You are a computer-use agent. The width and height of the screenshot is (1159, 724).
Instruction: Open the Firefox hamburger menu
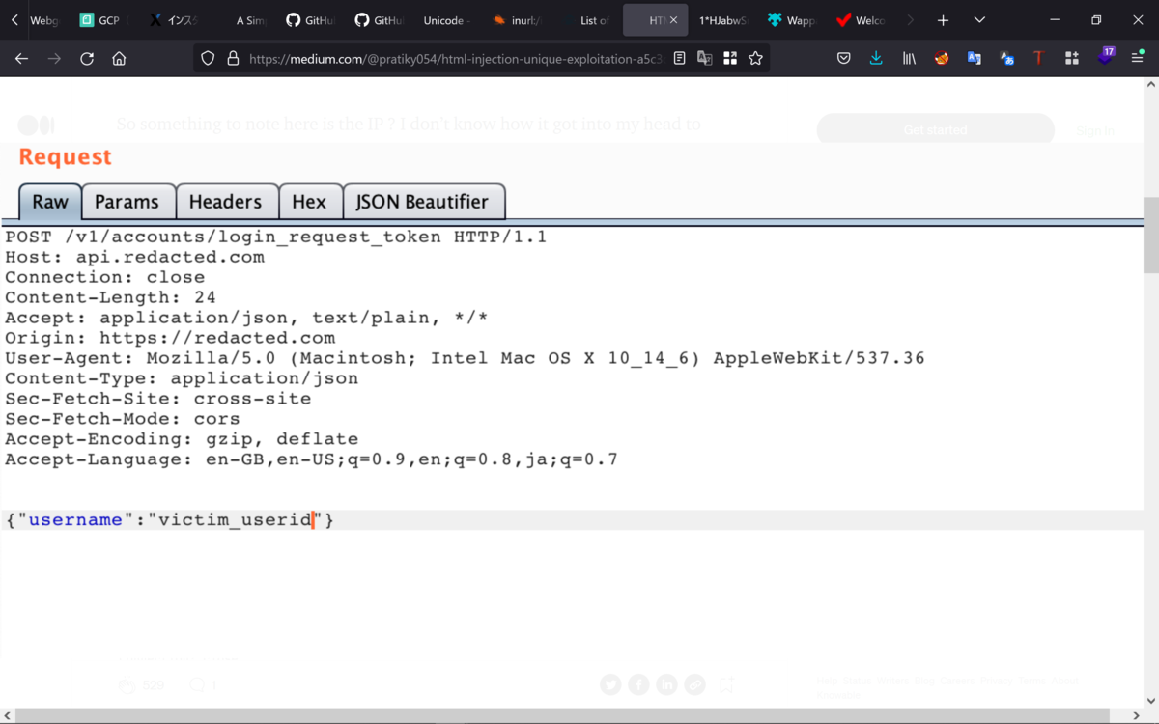1138,59
